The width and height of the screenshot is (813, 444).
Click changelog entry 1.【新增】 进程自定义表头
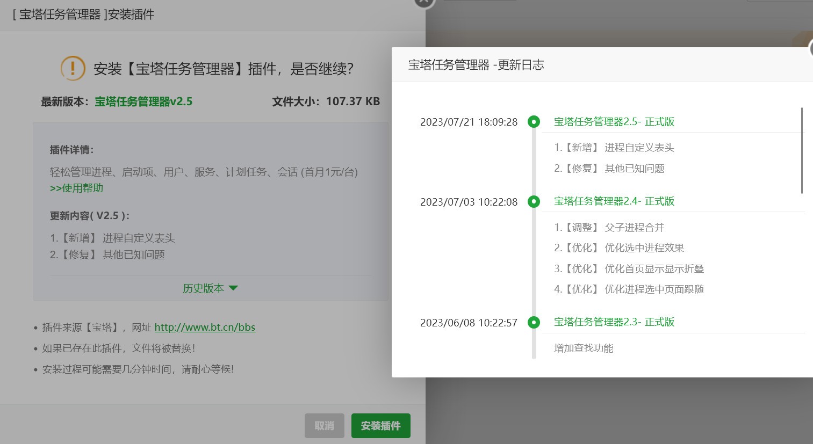click(614, 148)
